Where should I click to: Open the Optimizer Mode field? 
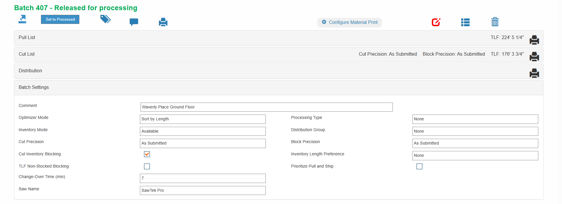coord(203,119)
